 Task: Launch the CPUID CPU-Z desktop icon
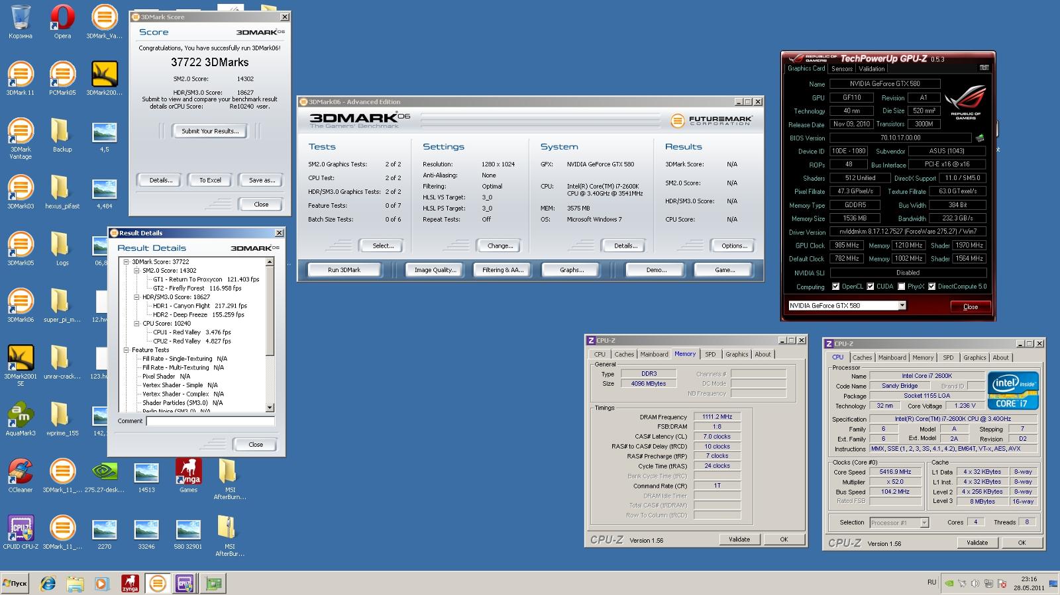pyautogui.click(x=21, y=532)
